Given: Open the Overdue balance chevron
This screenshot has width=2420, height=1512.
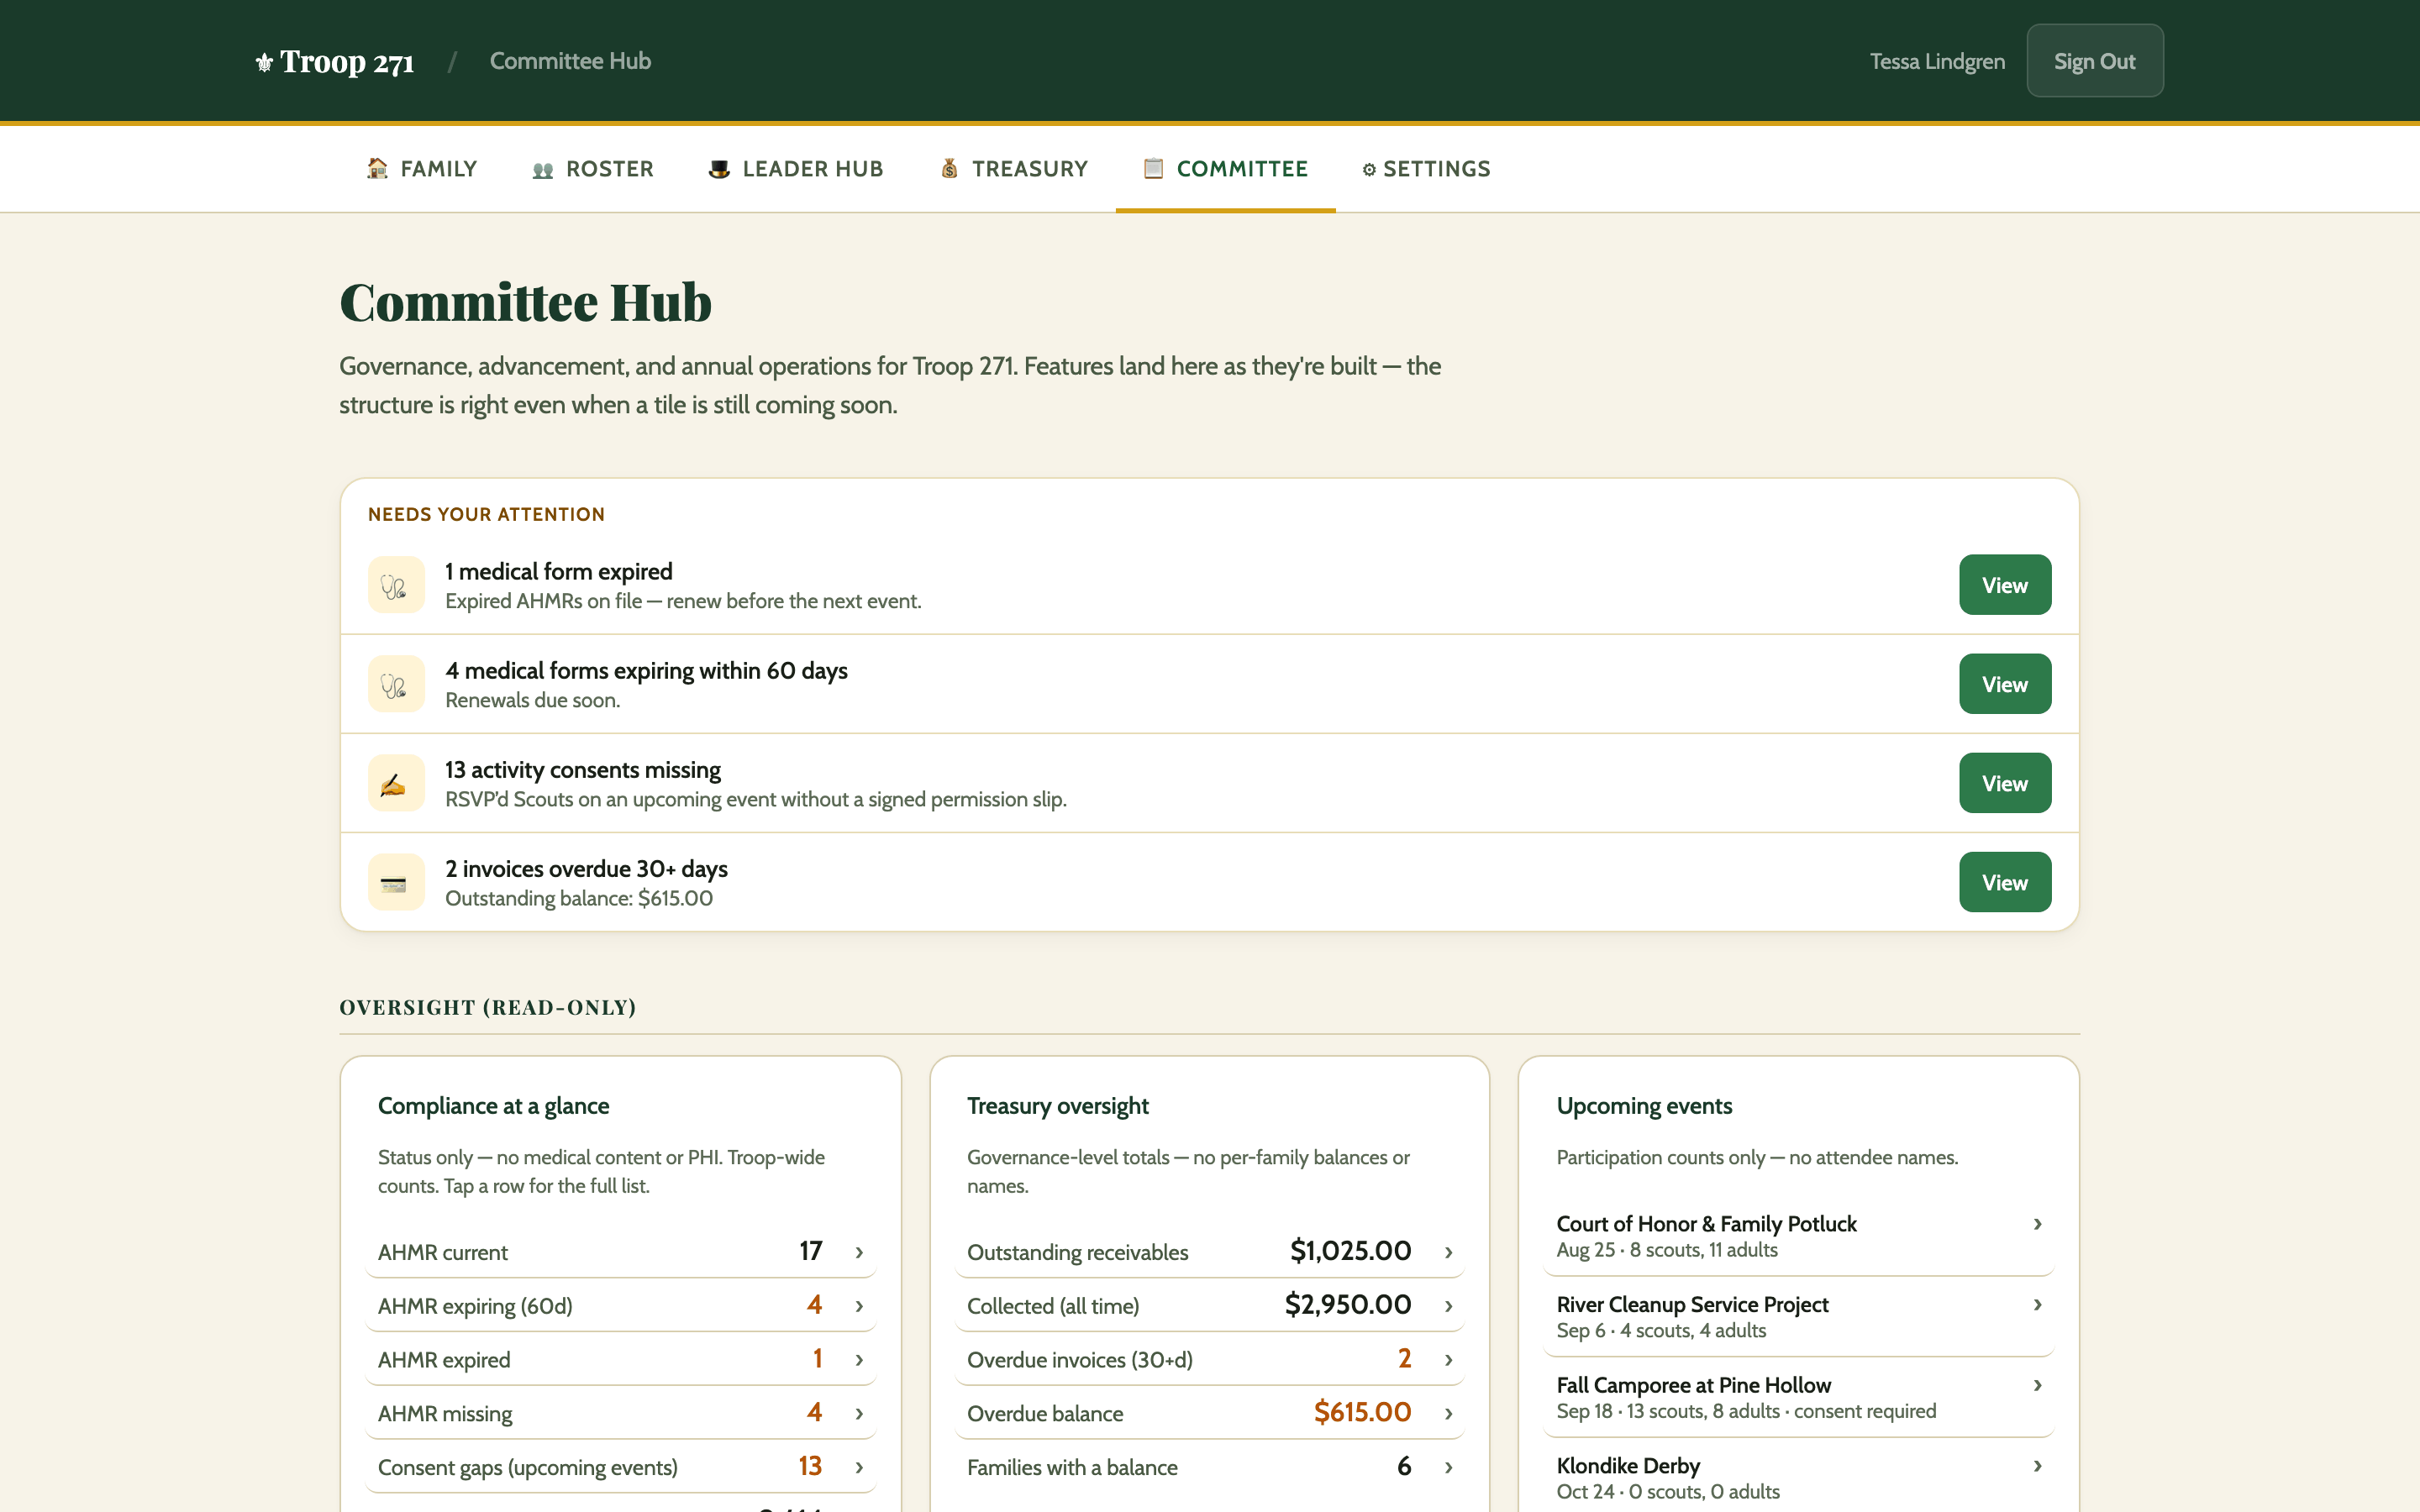Looking at the screenshot, I should tap(1448, 1414).
